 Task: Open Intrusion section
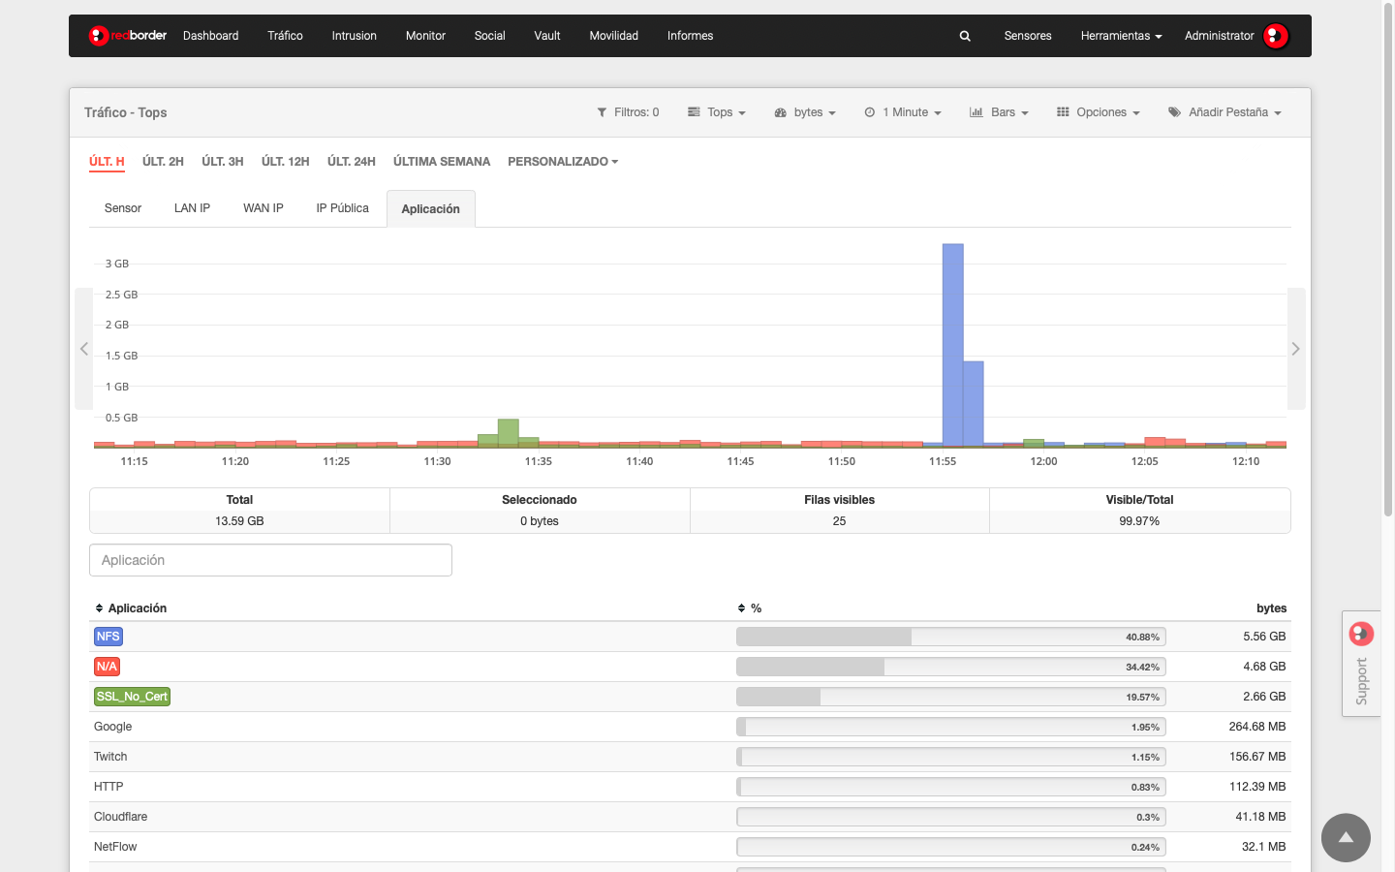(354, 36)
